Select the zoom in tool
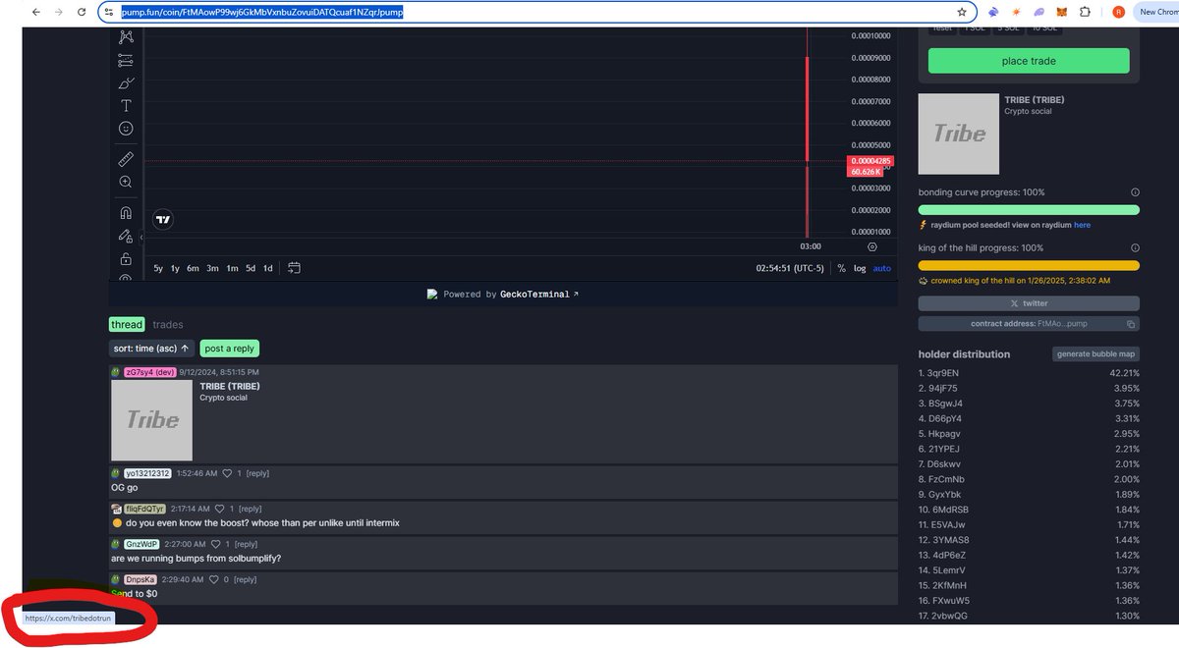Image resolution: width=1179 pixels, height=648 pixels. click(x=126, y=182)
